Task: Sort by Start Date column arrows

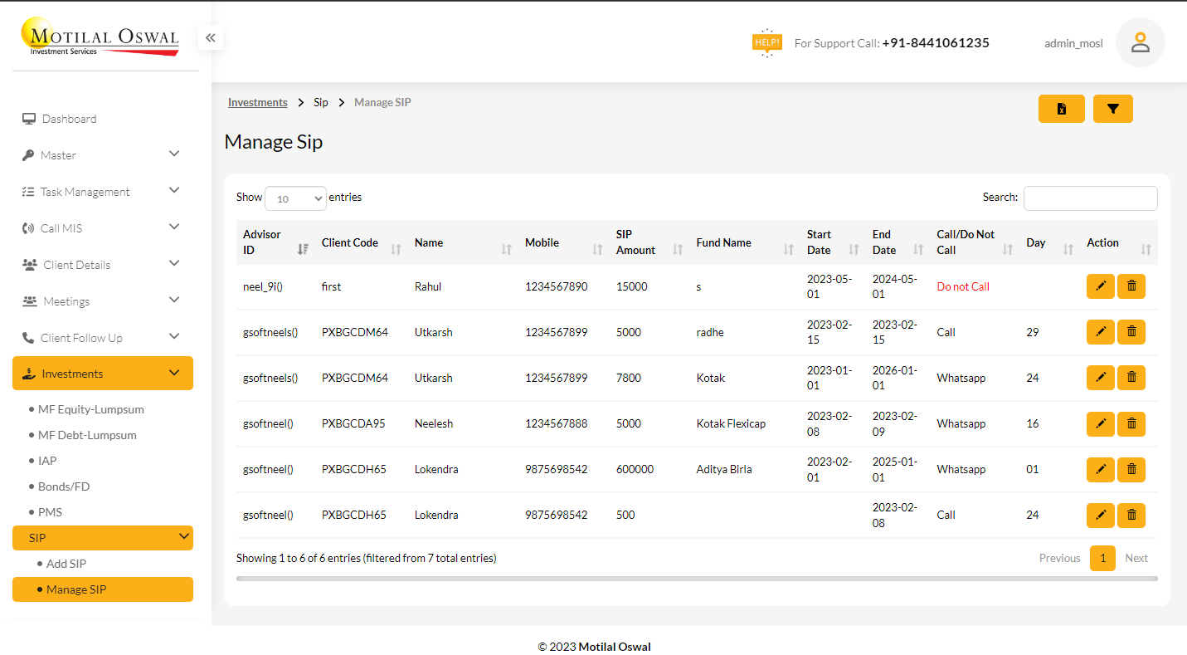Action: pyautogui.click(x=854, y=249)
